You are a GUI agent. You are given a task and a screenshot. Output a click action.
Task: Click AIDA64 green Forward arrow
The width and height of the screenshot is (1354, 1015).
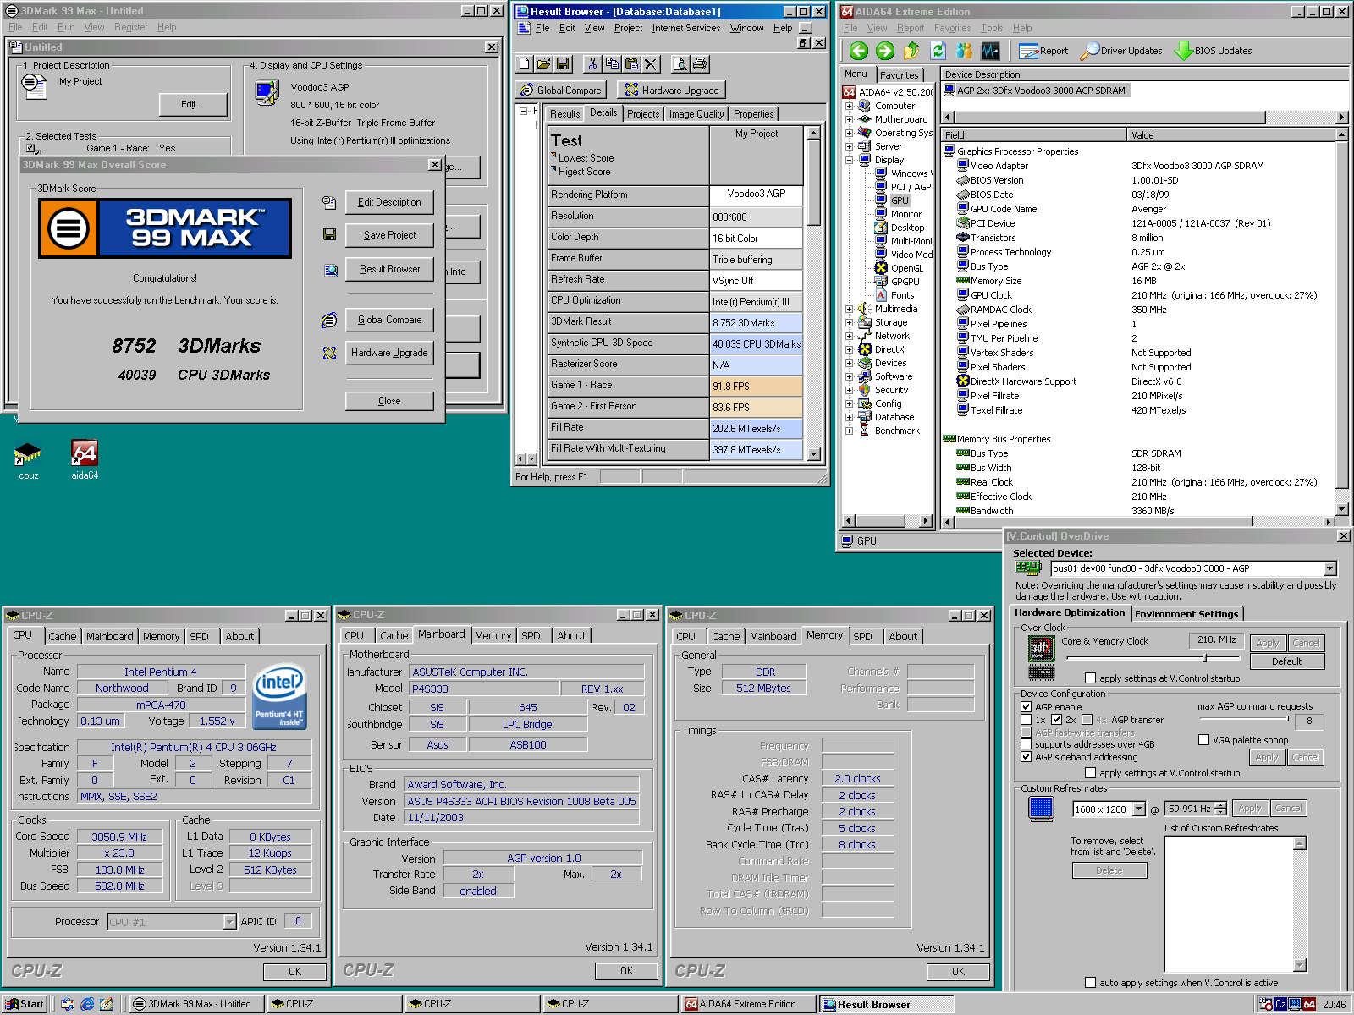[x=885, y=51]
